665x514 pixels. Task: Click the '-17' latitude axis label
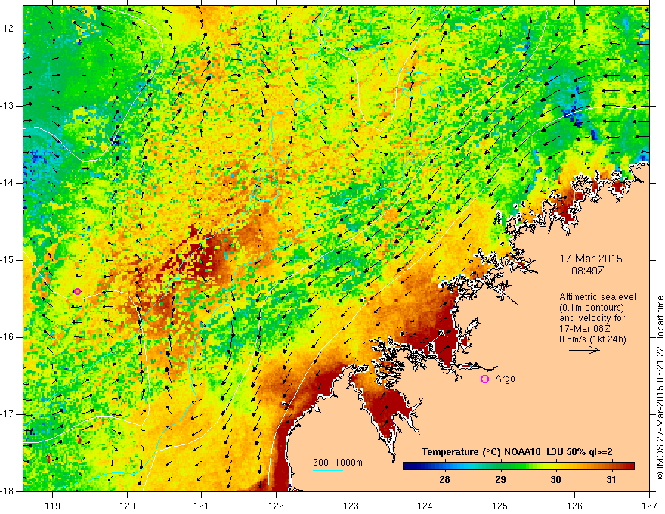[x=8, y=414]
